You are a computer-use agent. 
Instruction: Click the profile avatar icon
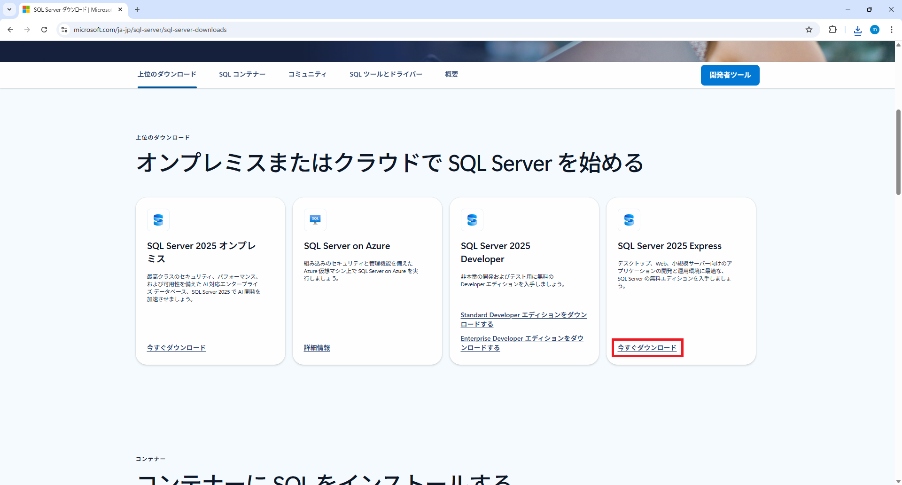875,30
